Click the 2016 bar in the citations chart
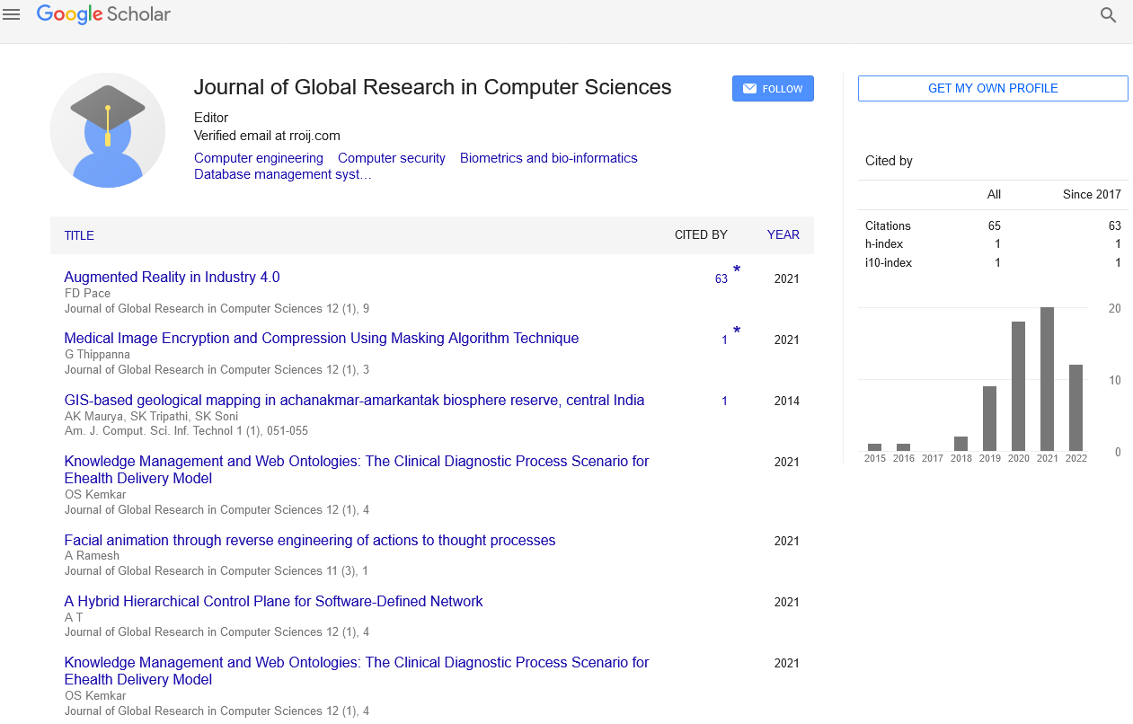Screen dimensions: 1133x724 (x=904, y=447)
